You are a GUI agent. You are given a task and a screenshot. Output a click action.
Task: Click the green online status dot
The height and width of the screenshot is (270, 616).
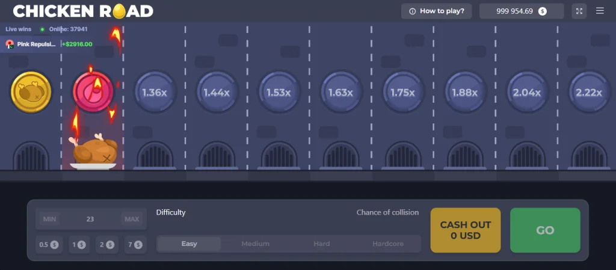(43, 29)
